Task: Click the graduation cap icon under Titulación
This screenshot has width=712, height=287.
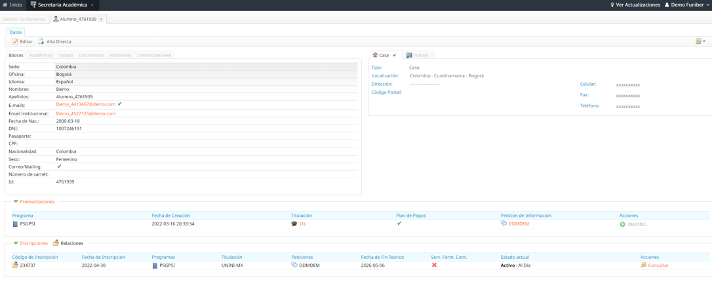Action: point(294,224)
